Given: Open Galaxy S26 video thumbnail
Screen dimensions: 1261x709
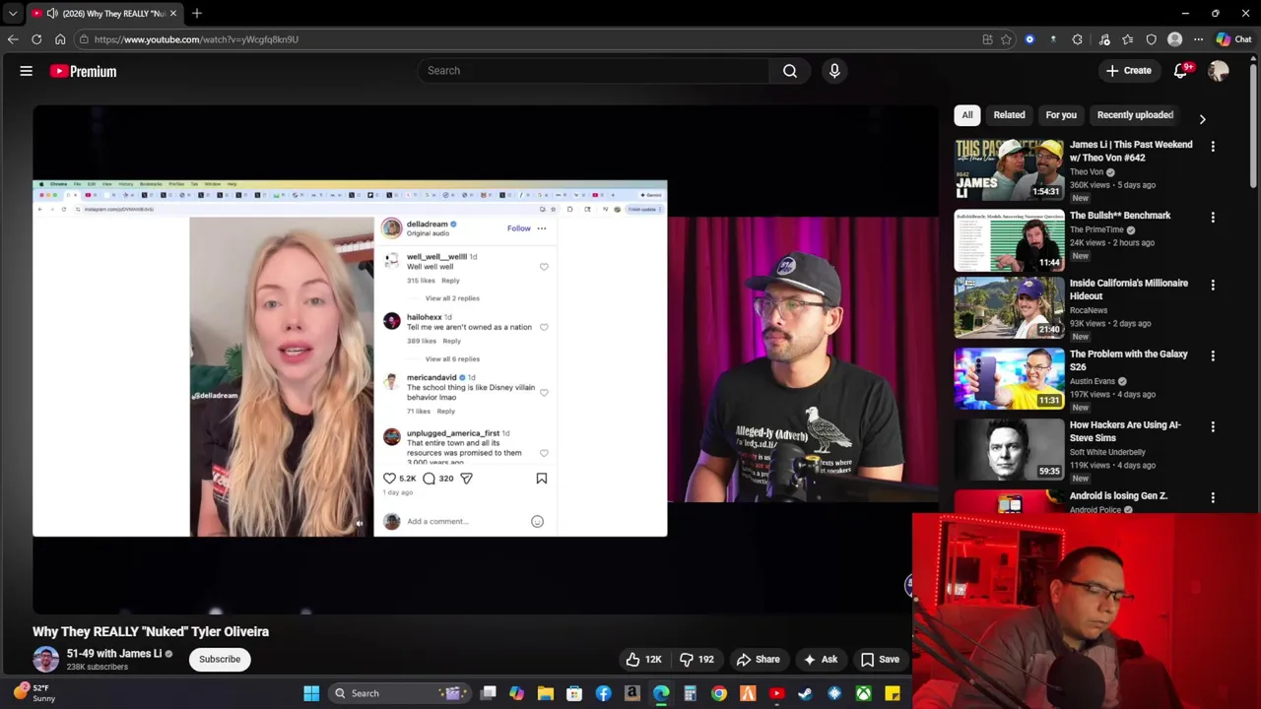Looking at the screenshot, I should pos(1009,378).
